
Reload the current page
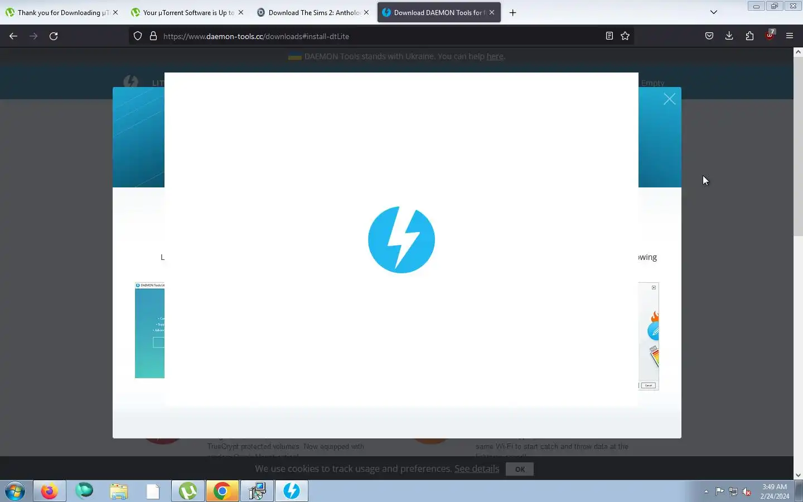pos(54,36)
